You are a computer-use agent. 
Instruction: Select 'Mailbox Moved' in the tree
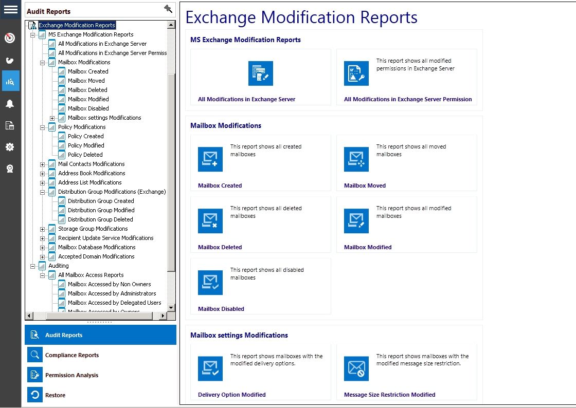point(86,81)
